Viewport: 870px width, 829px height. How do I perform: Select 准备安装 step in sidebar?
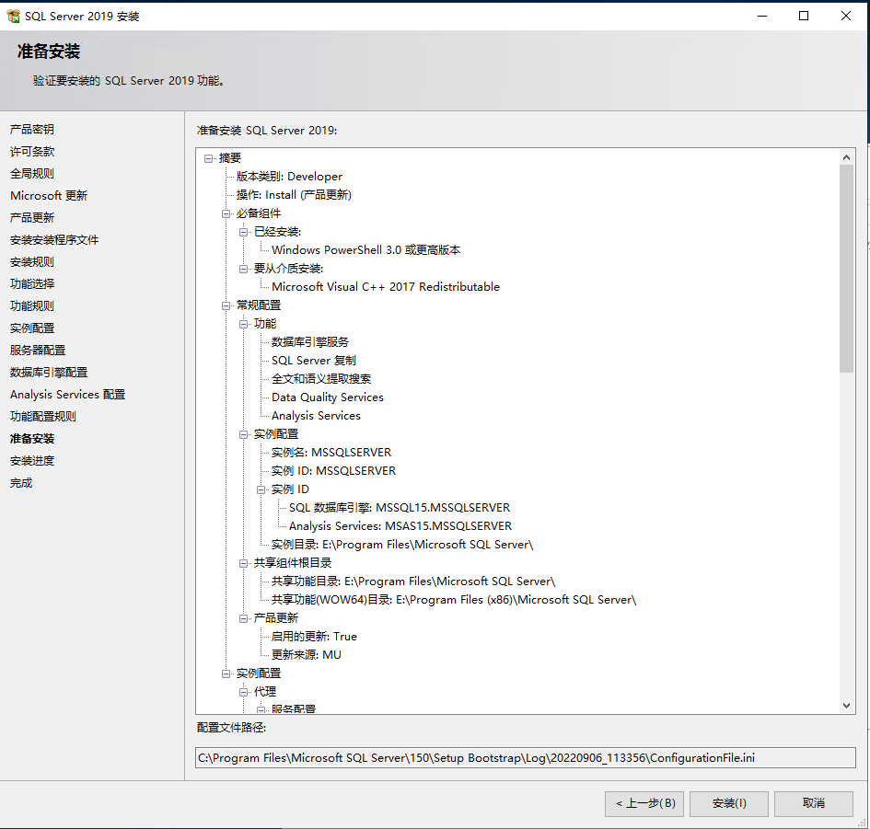(x=31, y=439)
